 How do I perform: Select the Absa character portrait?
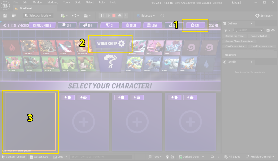(173, 47)
